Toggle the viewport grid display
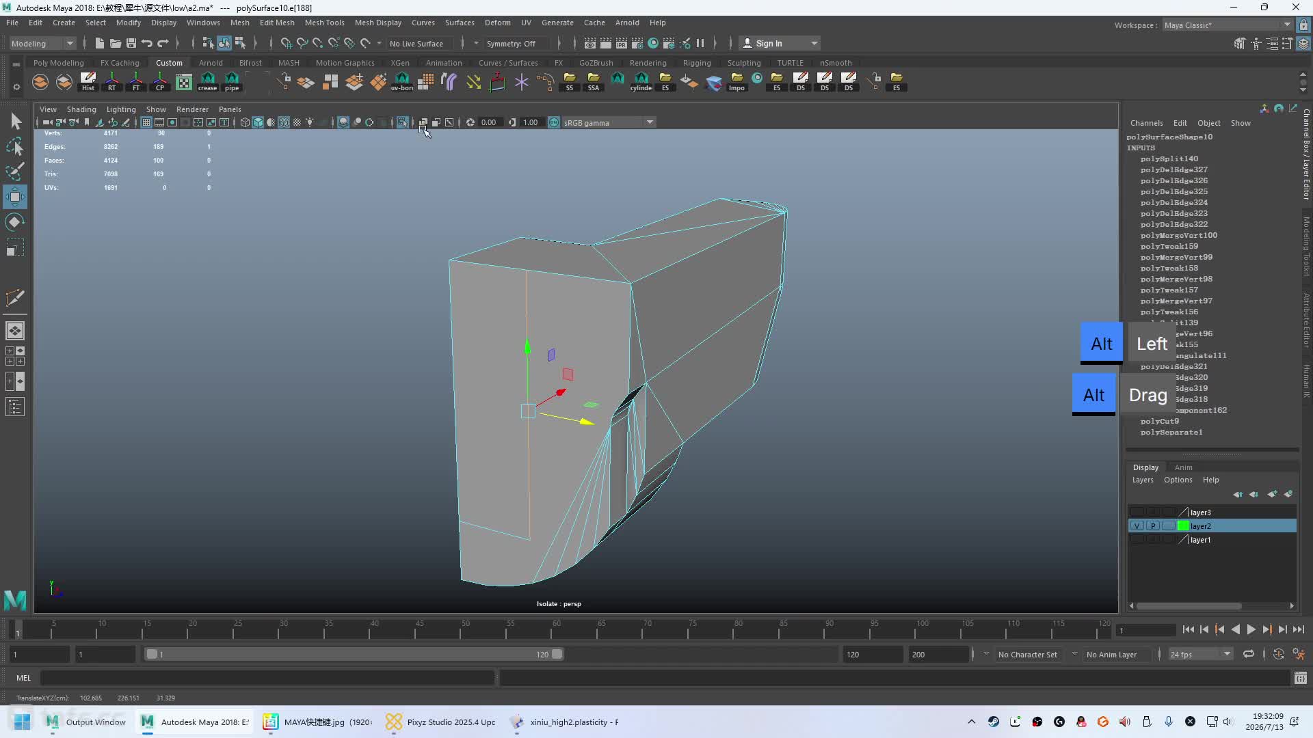Image resolution: width=1313 pixels, height=738 pixels. 146,123
